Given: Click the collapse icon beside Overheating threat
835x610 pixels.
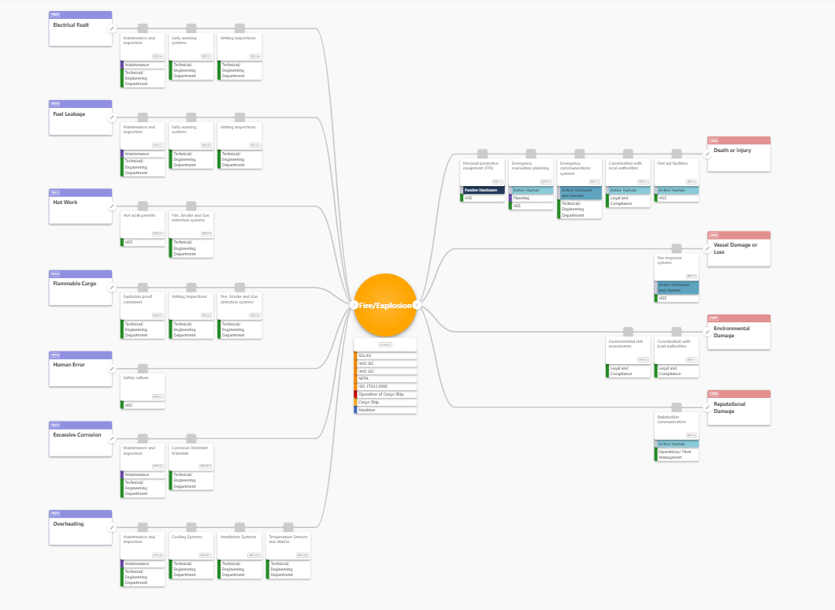Looking at the screenshot, I should coord(113,527).
